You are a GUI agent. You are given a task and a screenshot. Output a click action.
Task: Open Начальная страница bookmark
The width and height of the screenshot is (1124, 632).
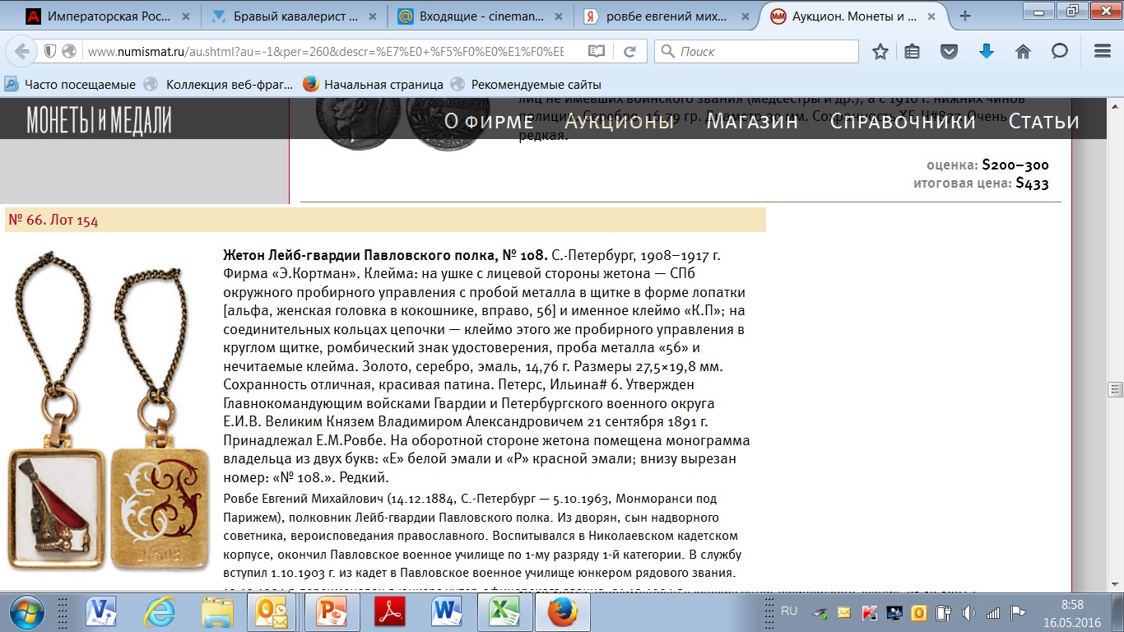point(373,84)
